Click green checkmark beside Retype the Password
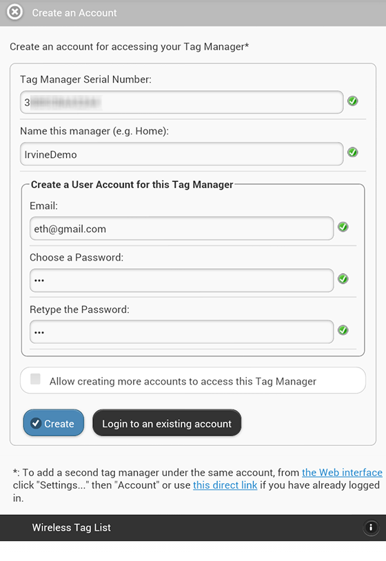Image resolution: width=386 pixels, height=561 pixels. click(x=343, y=330)
